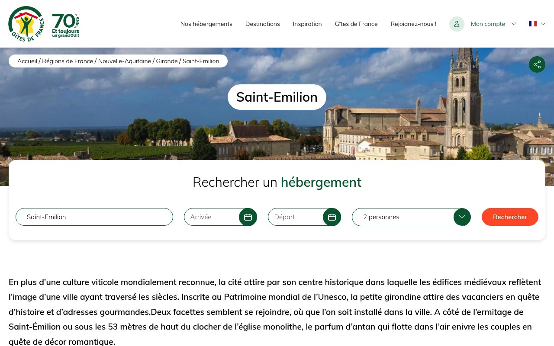Open Rejoignez-nous ! menu item

(413, 24)
